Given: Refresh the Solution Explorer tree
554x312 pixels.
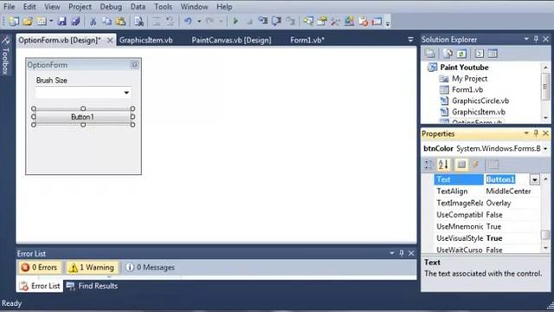Looking at the screenshot, I should click(461, 54).
